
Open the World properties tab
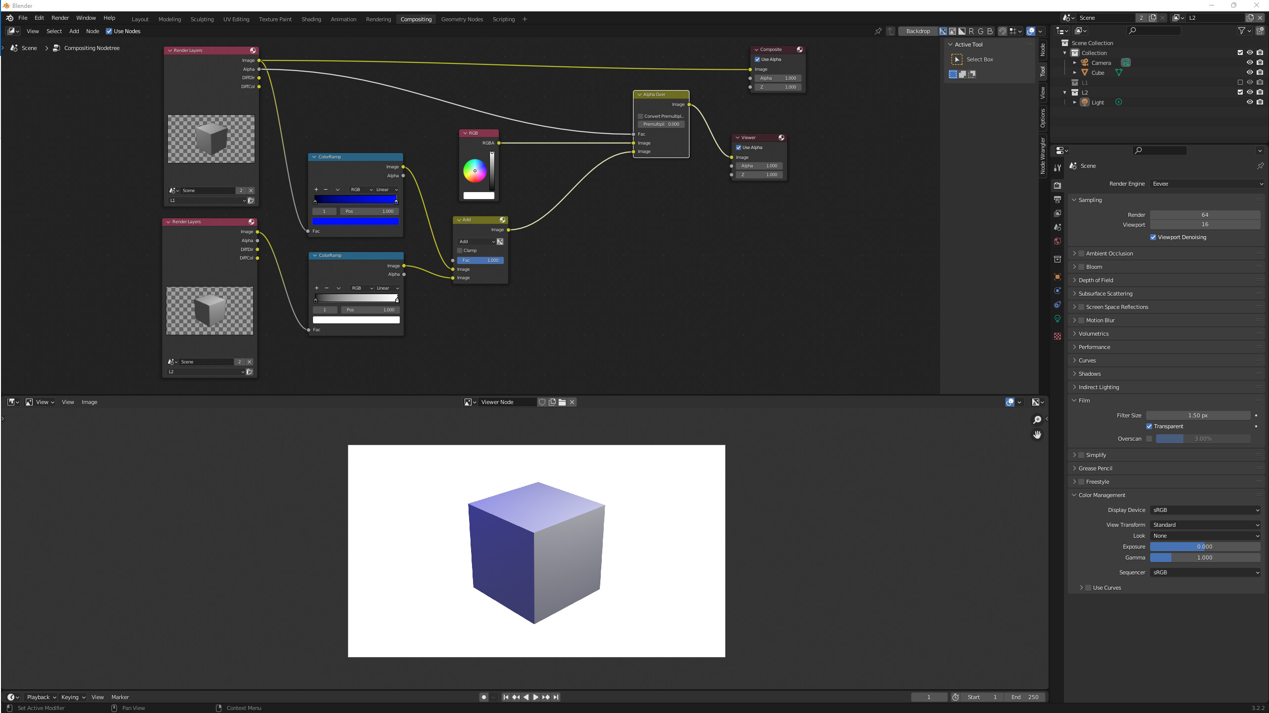[1057, 241]
